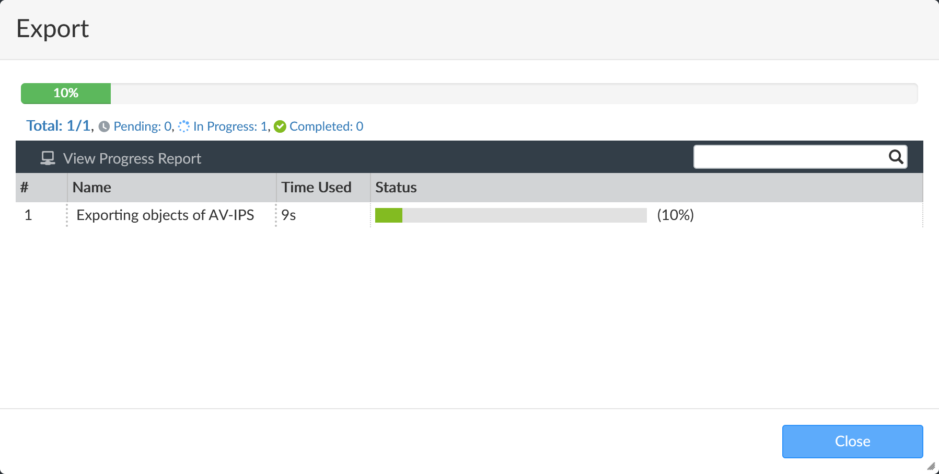Expand the Time Used column header
This screenshot has height=474, width=939.
pyautogui.click(x=316, y=187)
